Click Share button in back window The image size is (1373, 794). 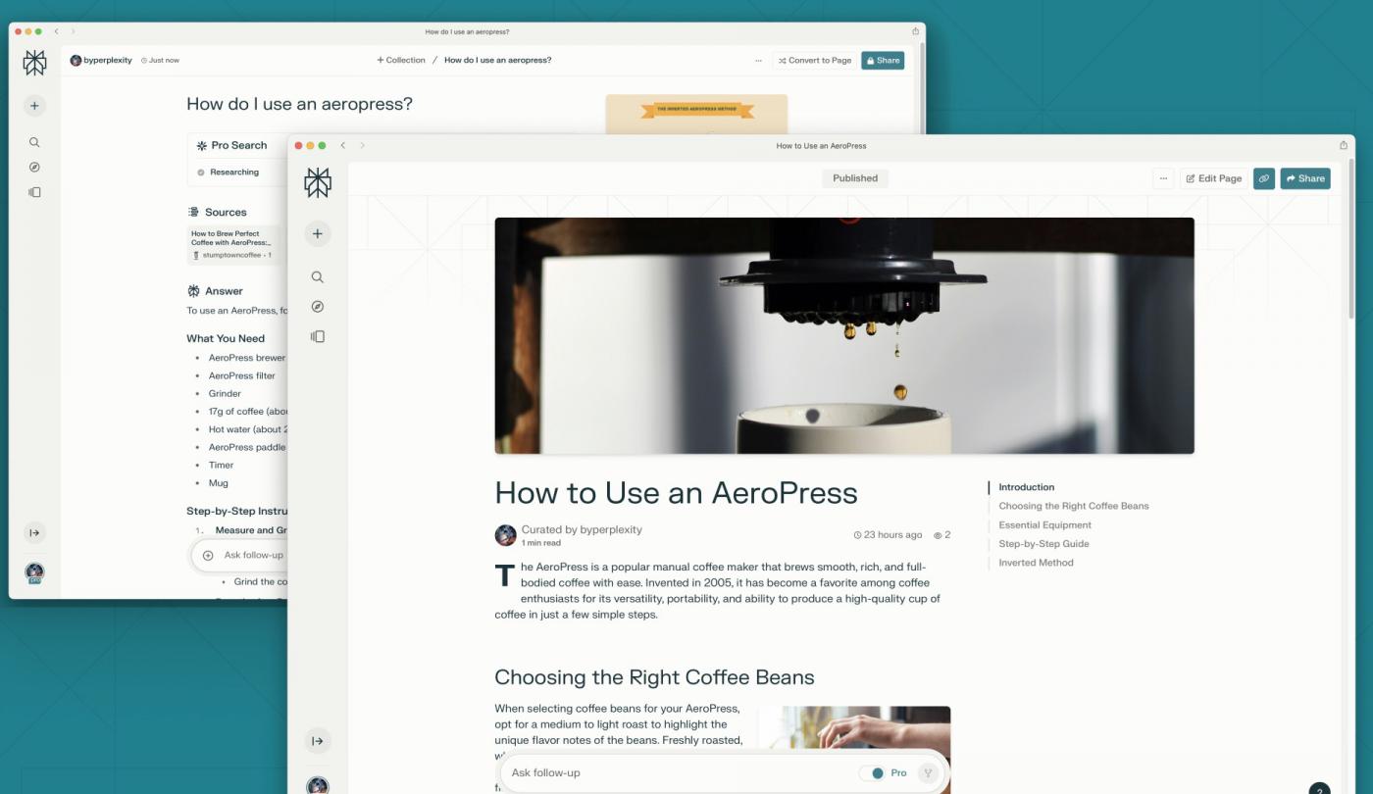[883, 61]
